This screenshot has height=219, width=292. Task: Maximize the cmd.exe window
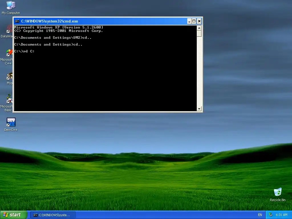coord(194,21)
